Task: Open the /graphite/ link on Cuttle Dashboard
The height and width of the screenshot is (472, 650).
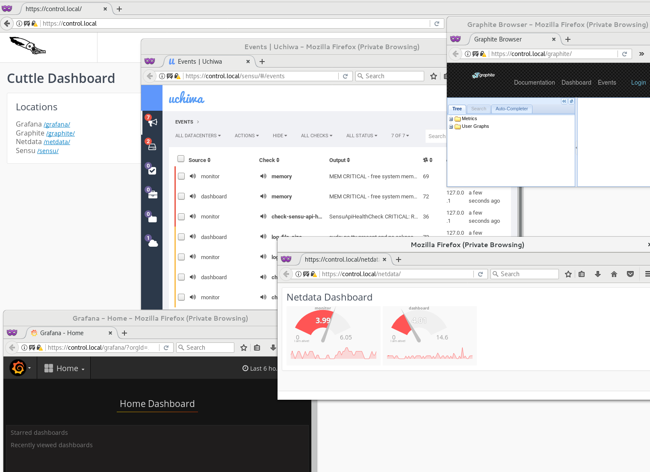Action: 60,133
